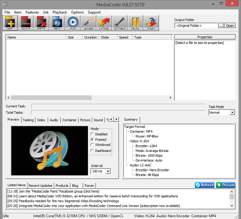Switch to the Tasking tab
The image size is (241, 219).
coord(28,120)
